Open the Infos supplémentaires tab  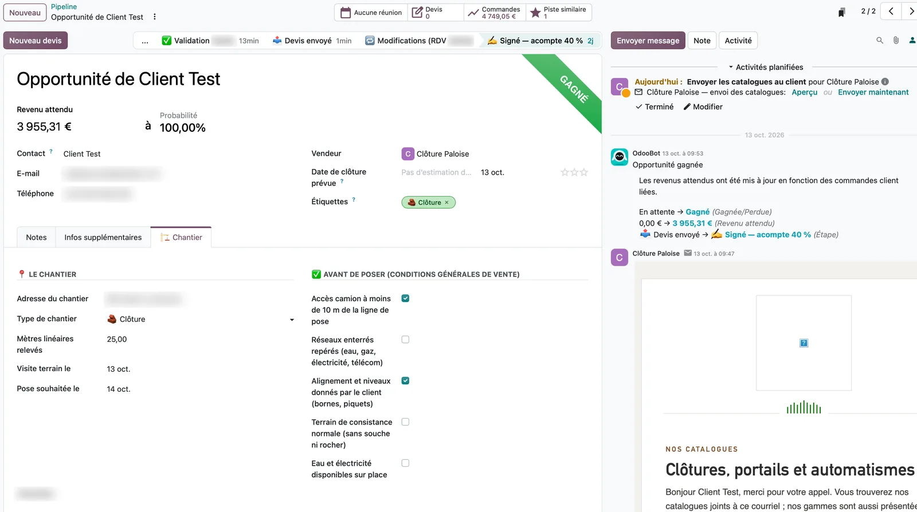103,237
